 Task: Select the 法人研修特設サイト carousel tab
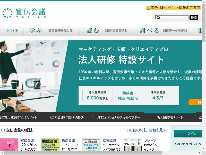pos(170,117)
